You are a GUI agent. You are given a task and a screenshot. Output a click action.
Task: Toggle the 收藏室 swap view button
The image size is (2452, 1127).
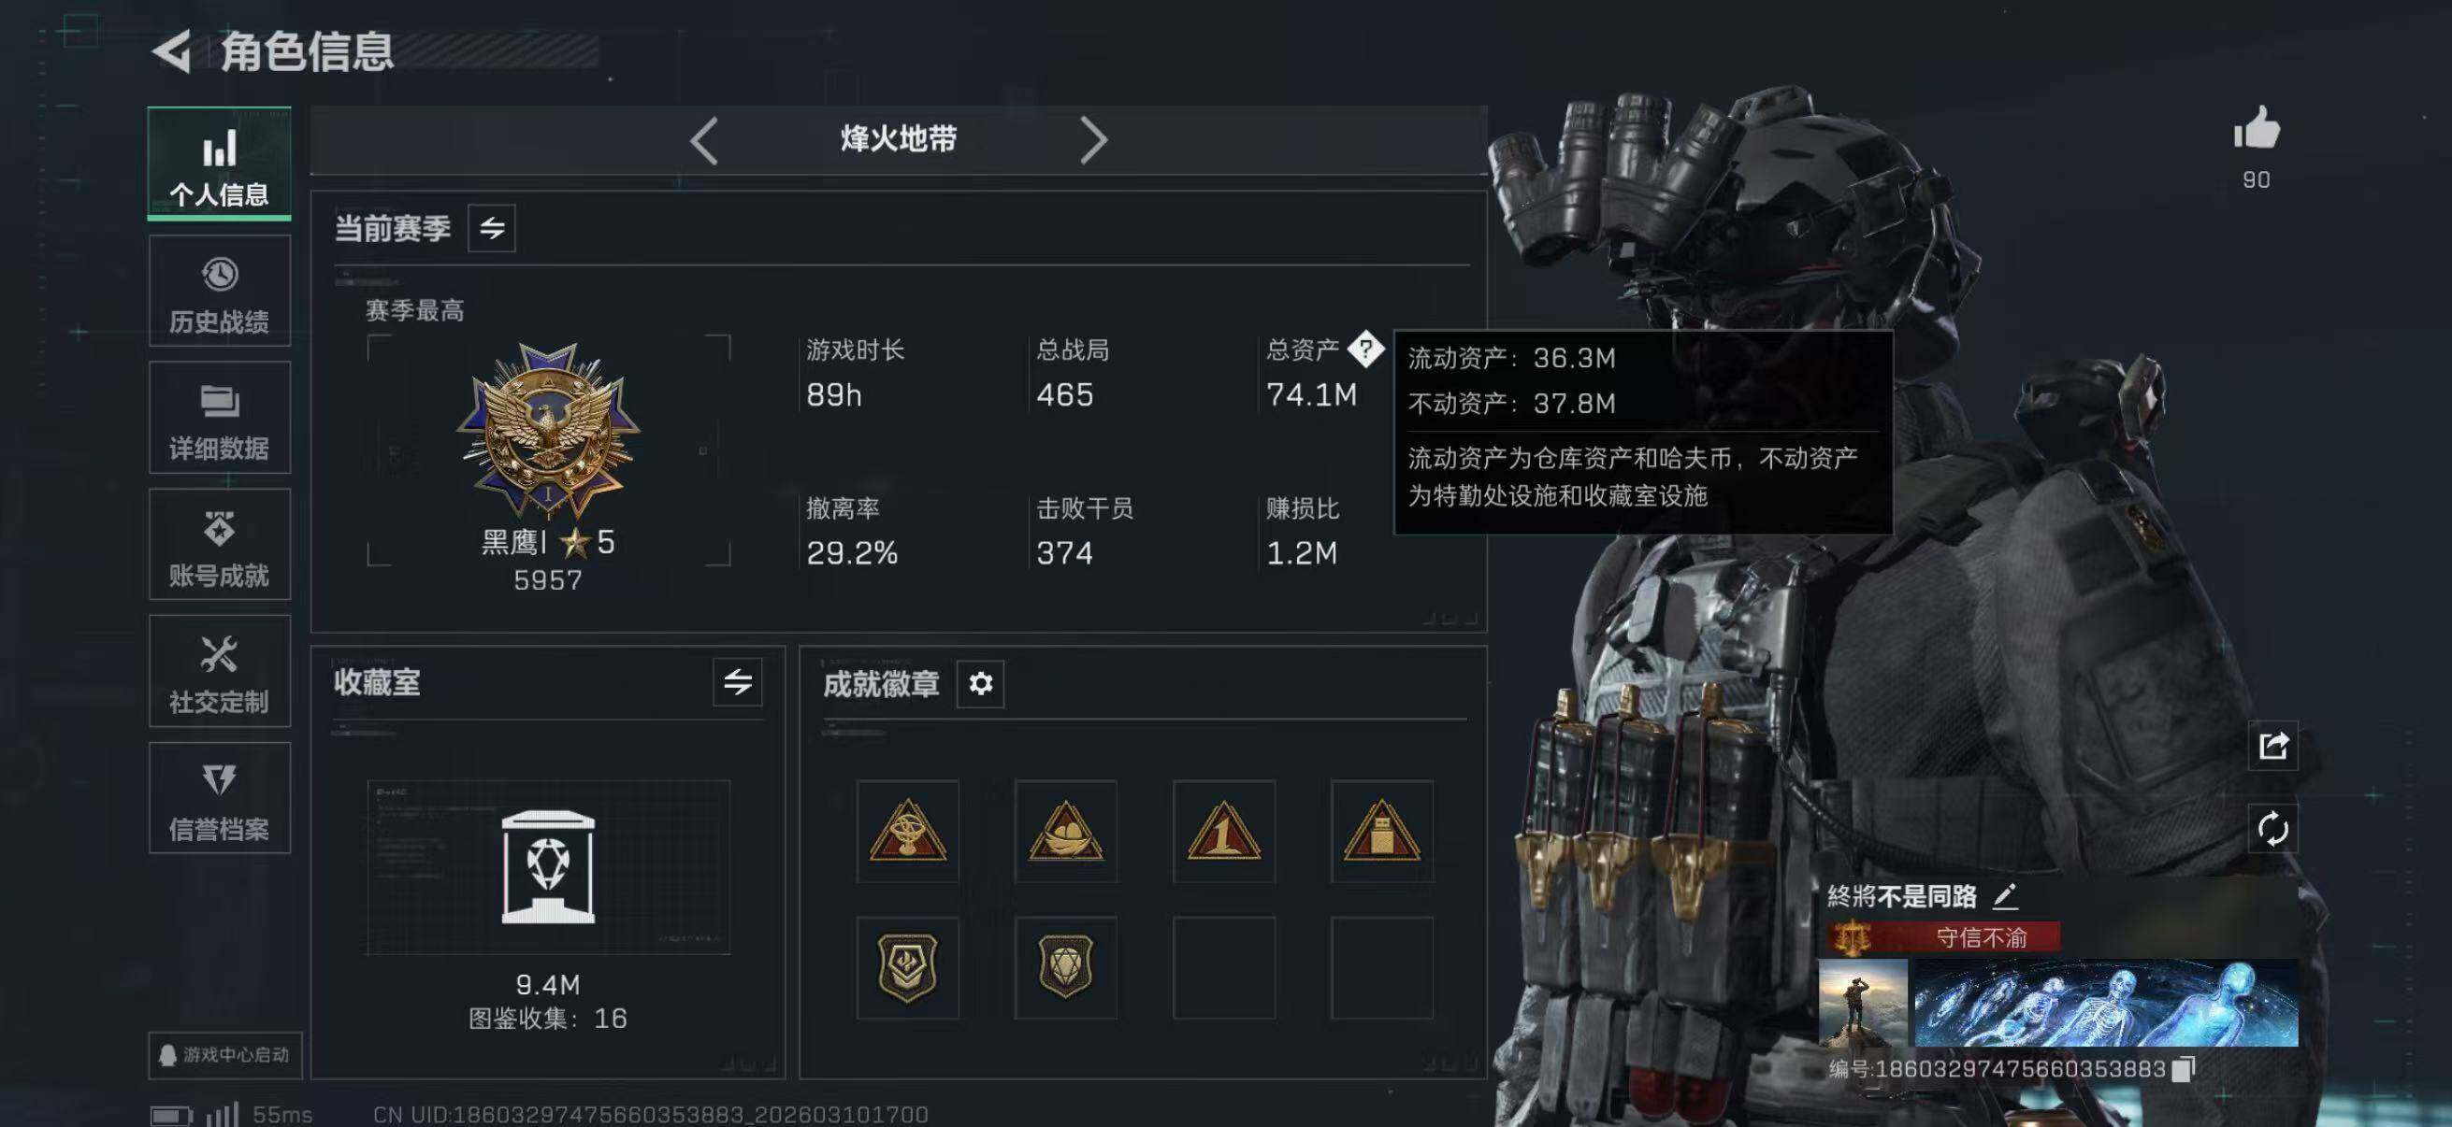738,682
